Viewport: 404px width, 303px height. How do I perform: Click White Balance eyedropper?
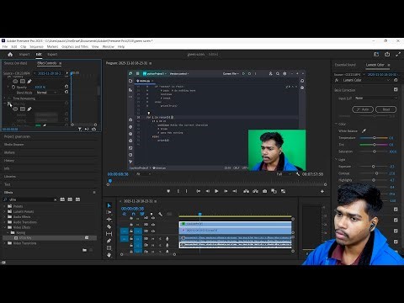click(x=364, y=130)
